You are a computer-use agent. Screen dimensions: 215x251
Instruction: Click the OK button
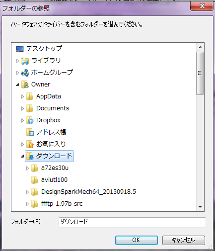(x=137, y=240)
